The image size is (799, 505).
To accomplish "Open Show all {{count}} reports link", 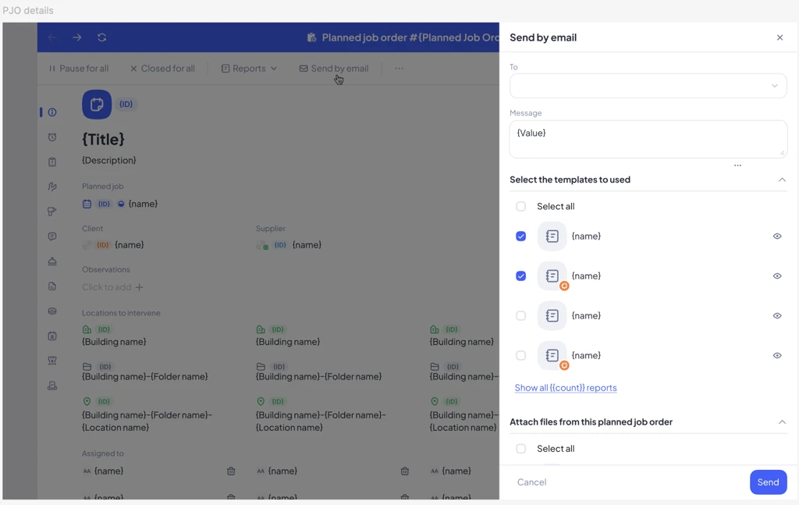I will click(x=566, y=388).
